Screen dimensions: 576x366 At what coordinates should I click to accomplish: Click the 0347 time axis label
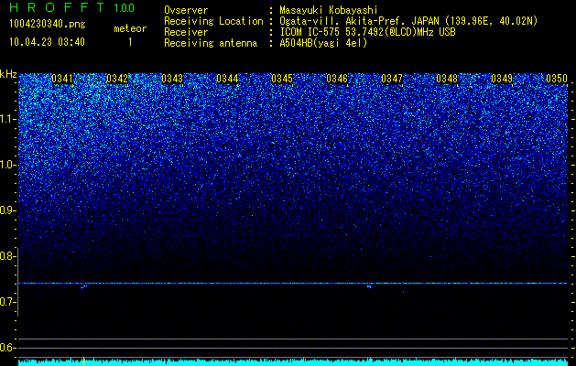(x=392, y=79)
